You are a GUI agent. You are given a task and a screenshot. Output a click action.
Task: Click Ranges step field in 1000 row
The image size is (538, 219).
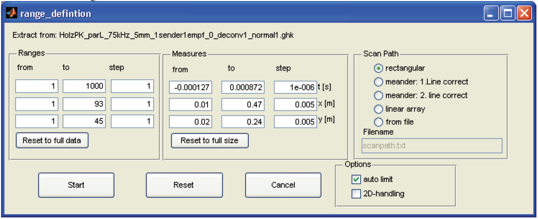[x=132, y=86]
